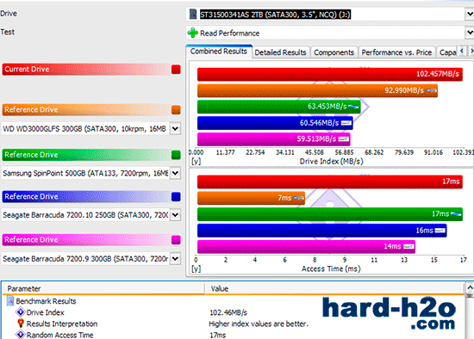474x339 pixels.
Task: Click the green Reference Drive color swatch
Action: [x=176, y=155]
